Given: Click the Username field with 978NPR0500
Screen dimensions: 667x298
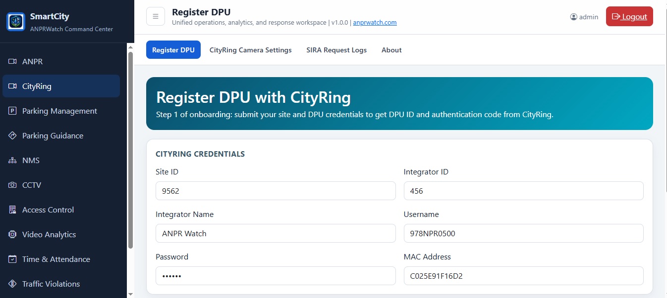Looking at the screenshot, I should coord(524,233).
